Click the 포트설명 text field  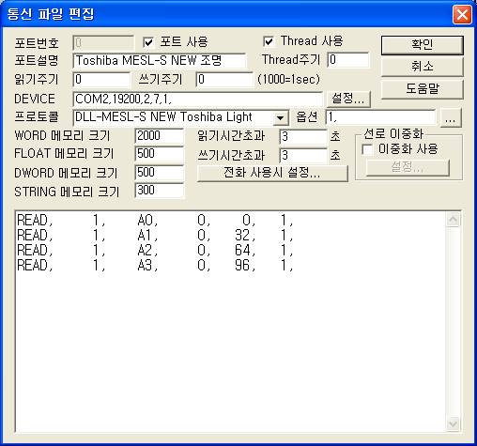click(x=160, y=61)
